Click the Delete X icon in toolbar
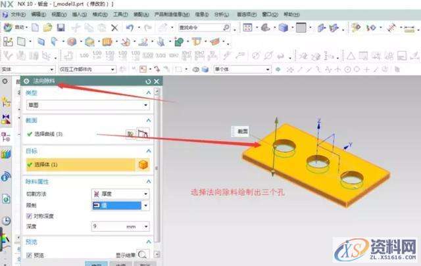 [x=114, y=28]
